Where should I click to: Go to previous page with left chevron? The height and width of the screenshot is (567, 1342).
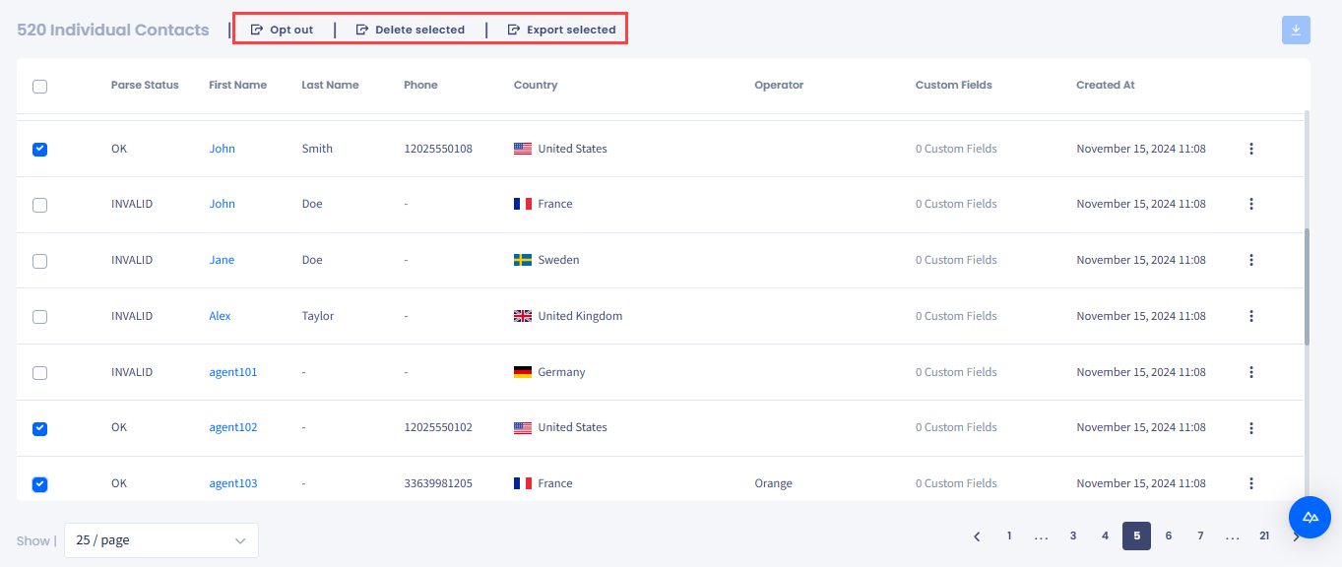tap(977, 536)
